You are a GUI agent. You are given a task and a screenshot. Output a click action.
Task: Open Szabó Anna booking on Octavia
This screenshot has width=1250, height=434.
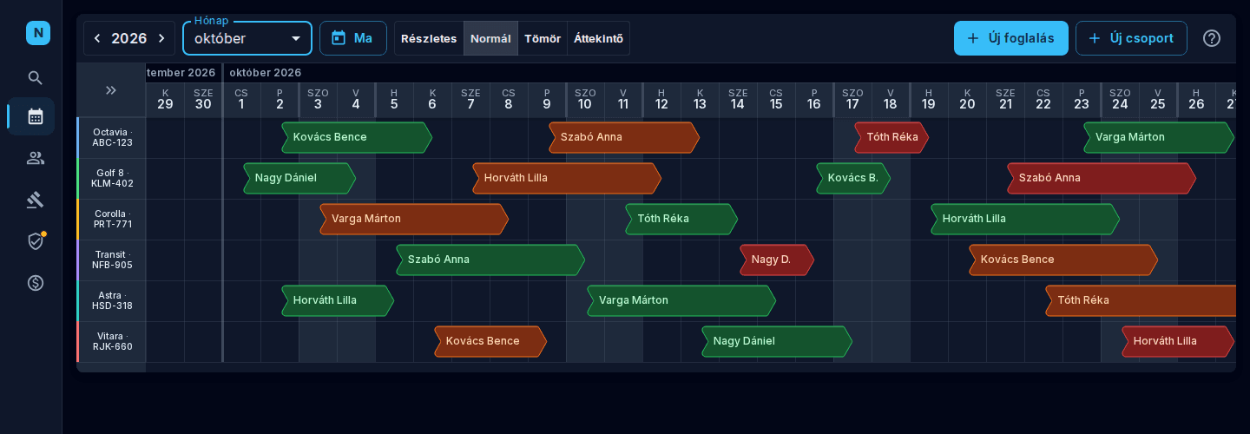coord(624,137)
